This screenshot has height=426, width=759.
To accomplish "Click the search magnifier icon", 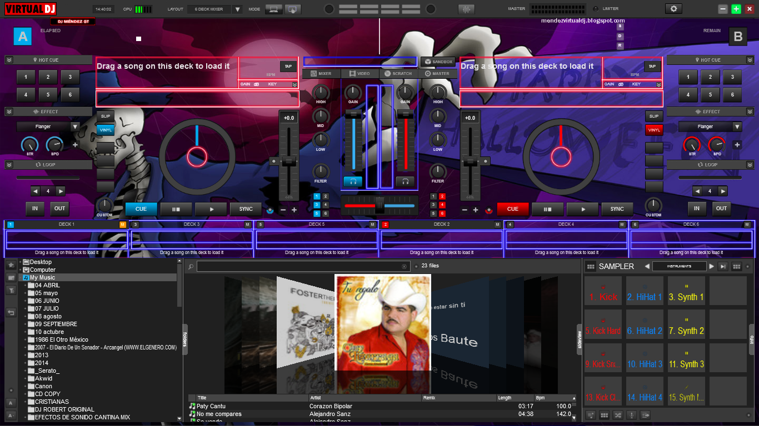I will click(191, 266).
